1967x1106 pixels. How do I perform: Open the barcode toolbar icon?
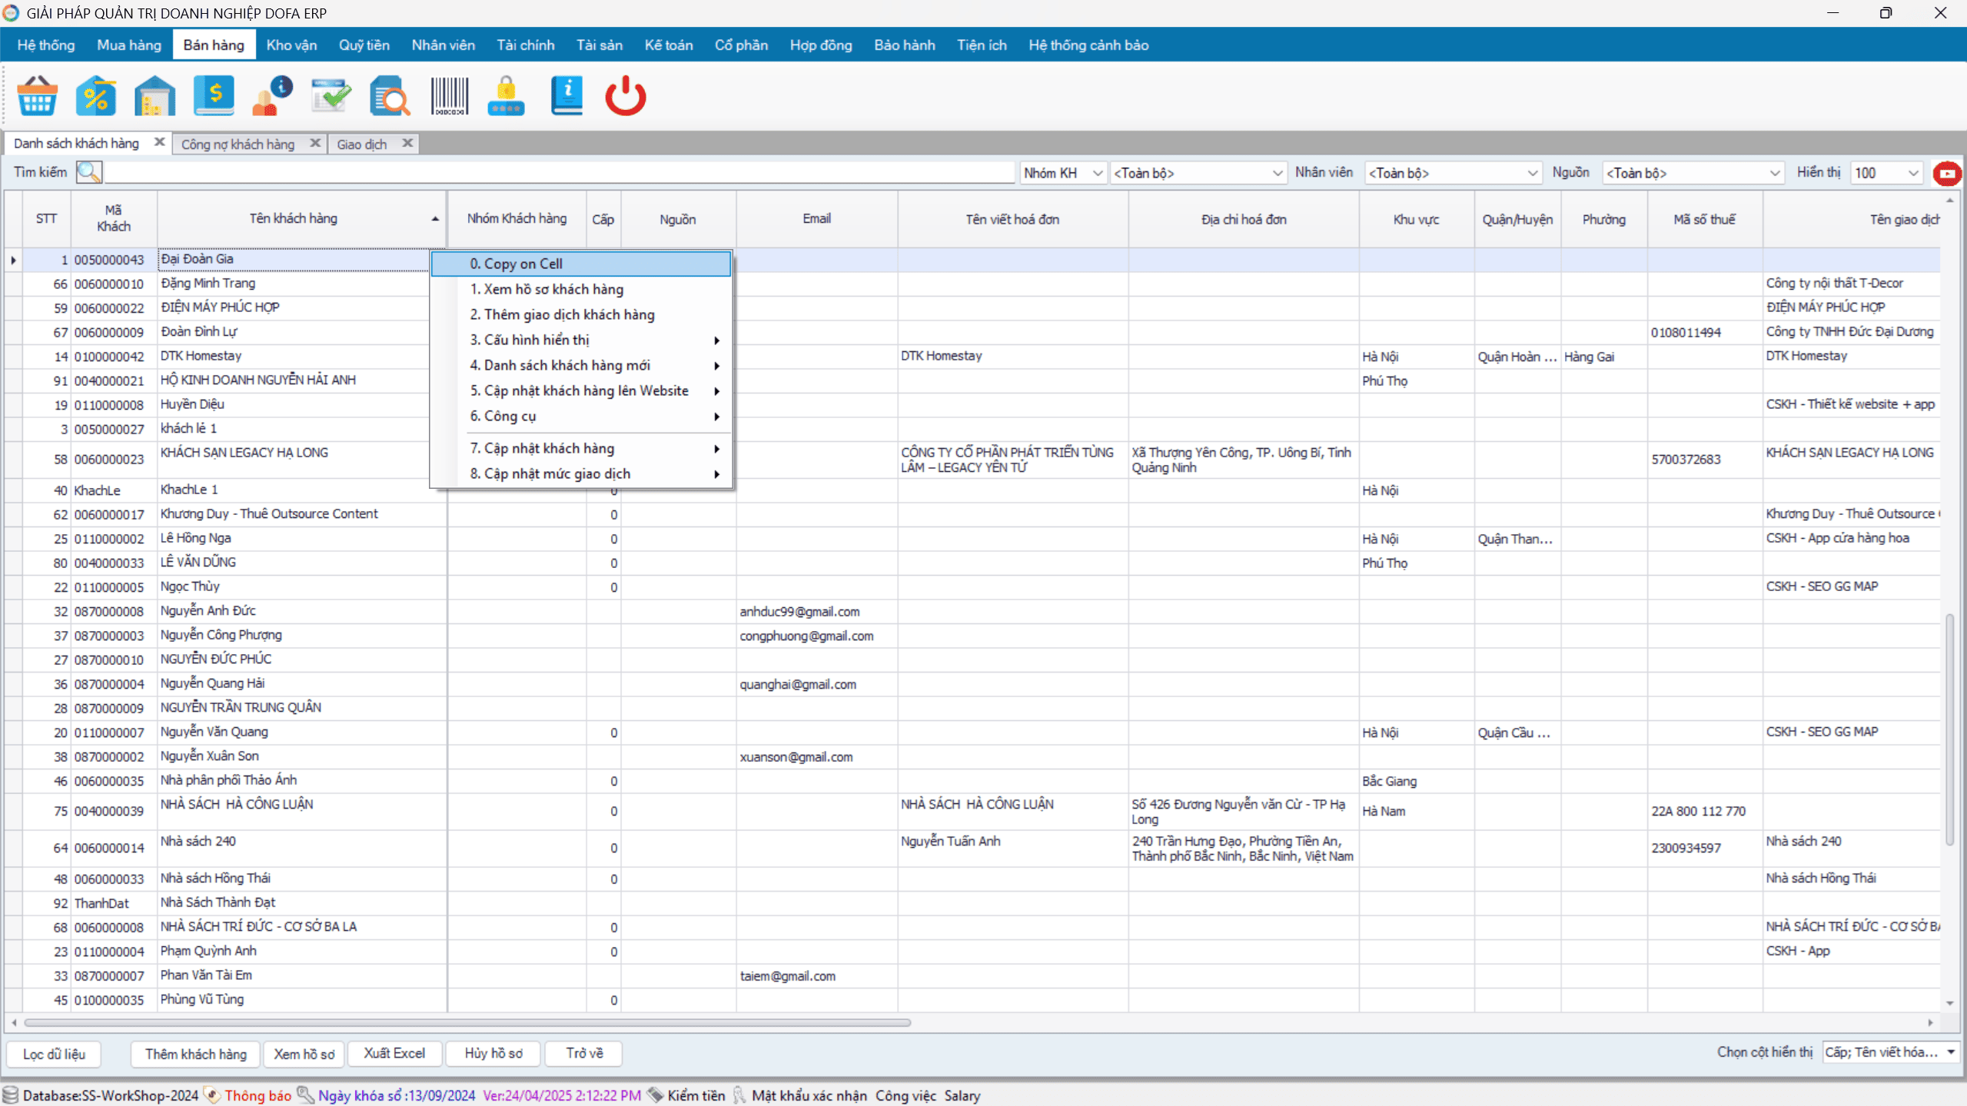449,96
